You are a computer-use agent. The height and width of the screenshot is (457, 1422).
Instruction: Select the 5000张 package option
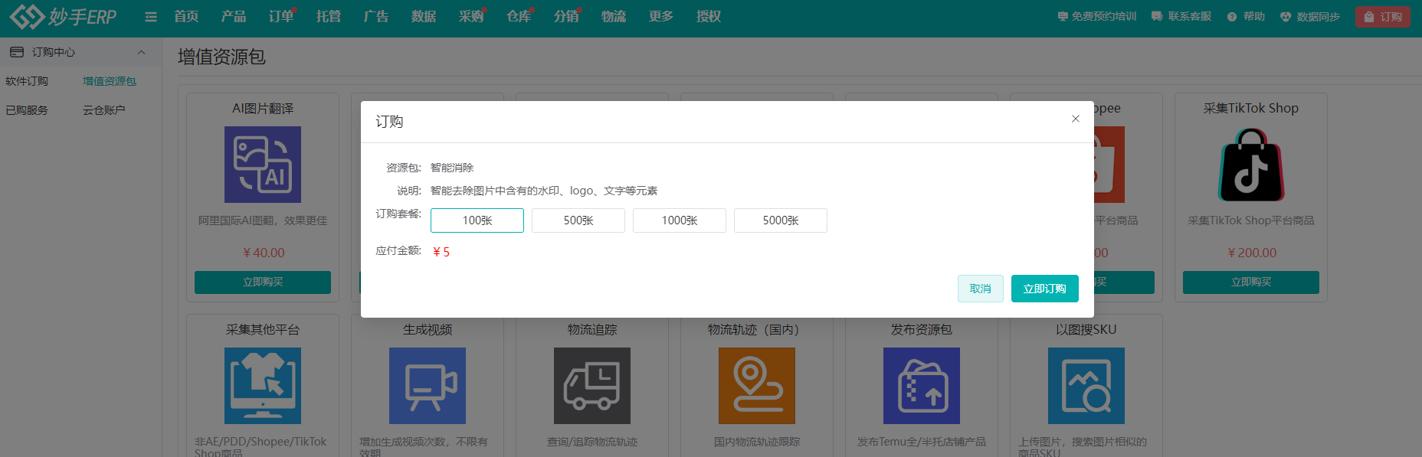[781, 220]
